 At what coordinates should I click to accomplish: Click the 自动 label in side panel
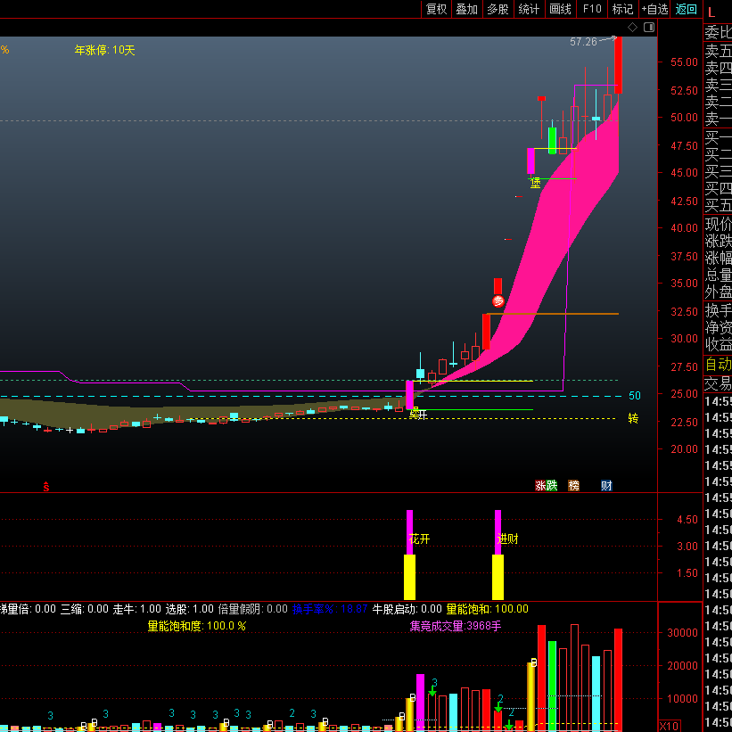[718, 364]
